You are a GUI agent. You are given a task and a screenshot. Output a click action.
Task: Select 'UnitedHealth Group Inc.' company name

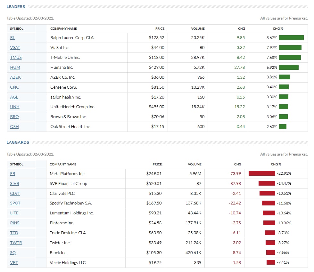coord(72,107)
